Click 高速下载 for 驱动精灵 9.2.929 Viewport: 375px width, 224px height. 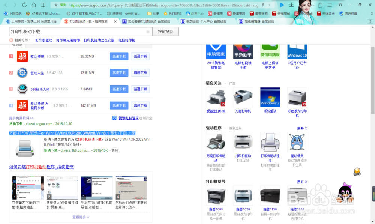tap(119, 57)
